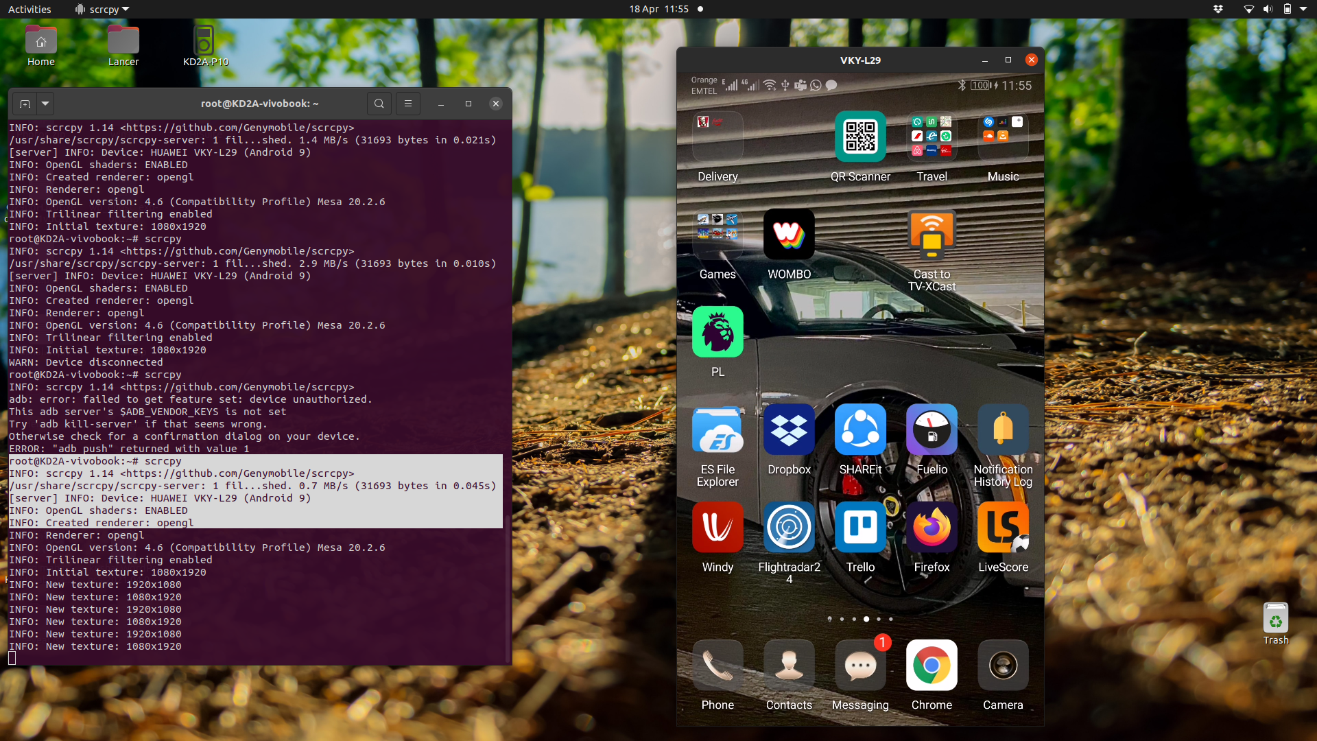Screen dimensions: 1317x741
Task: Launch the WOMBO app
Action: click(789, 234)
